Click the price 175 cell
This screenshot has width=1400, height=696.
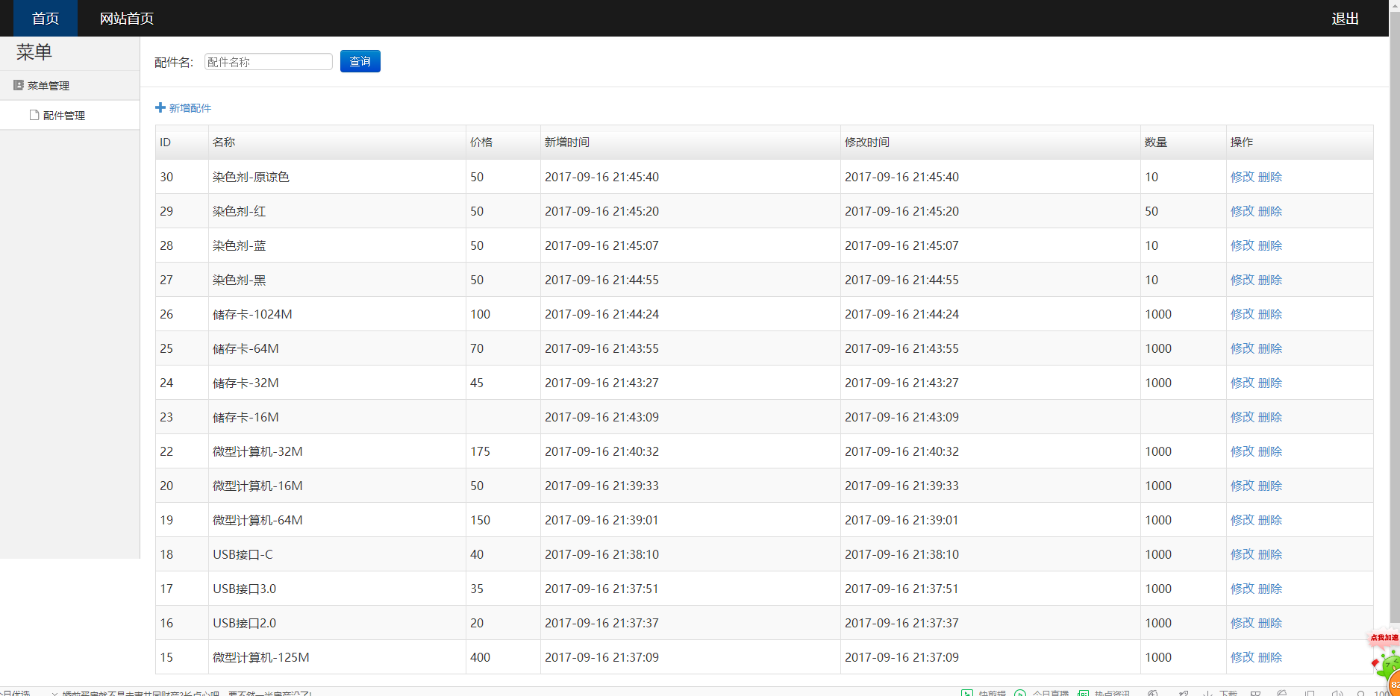504,451
